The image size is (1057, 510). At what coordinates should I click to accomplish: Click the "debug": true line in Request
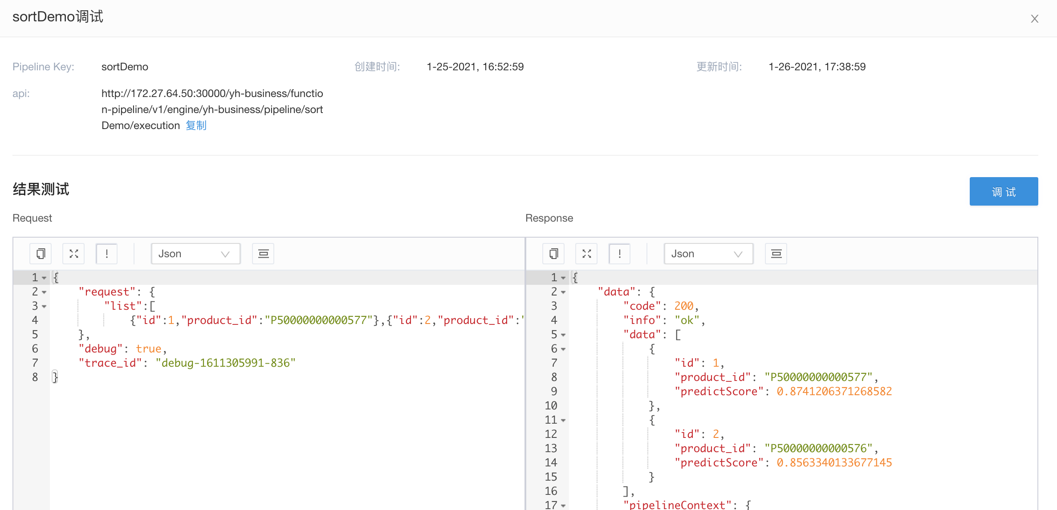122,349
